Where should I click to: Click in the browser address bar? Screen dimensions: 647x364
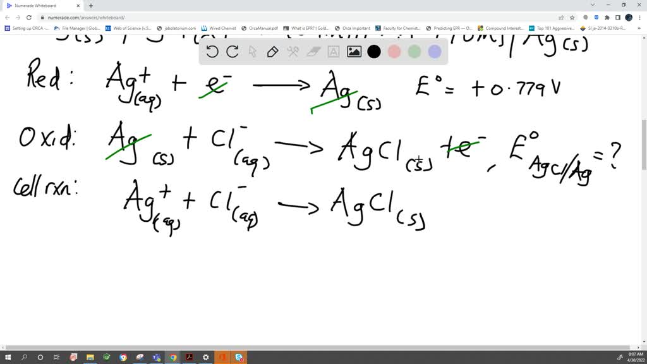coord(126,18)
